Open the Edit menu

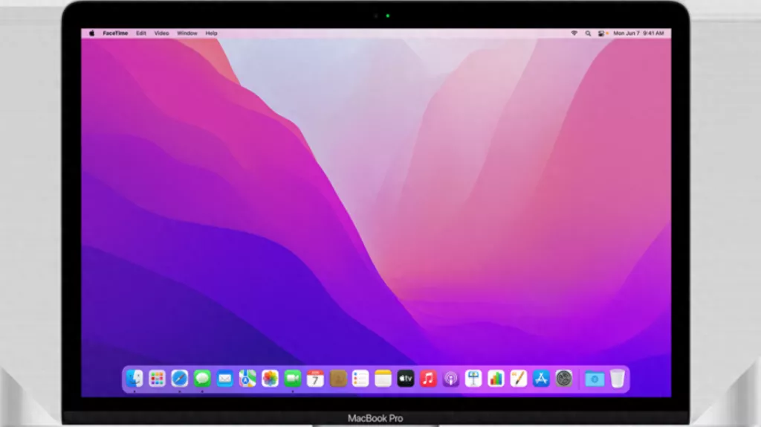(141, 33)
